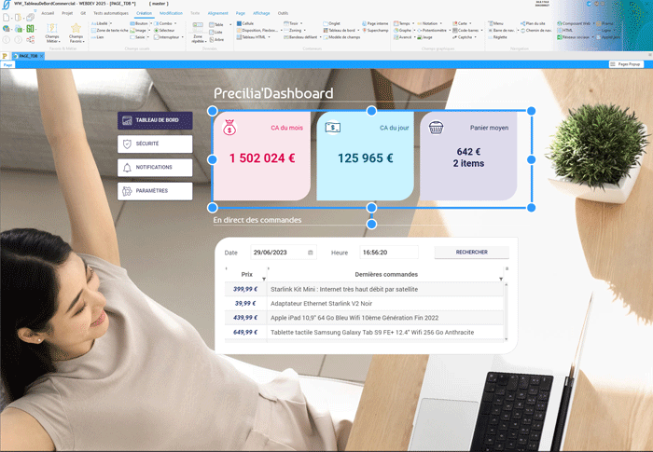
Task: Click the PARAMÈTRES sidebar button
Action: point(155,191)
